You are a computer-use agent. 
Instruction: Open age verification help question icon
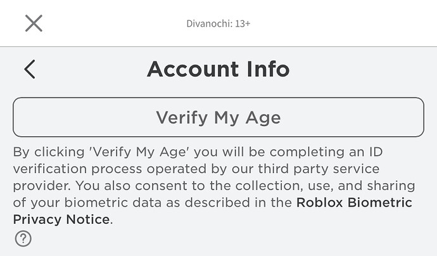pyautogui.click(x=23, y=239)
